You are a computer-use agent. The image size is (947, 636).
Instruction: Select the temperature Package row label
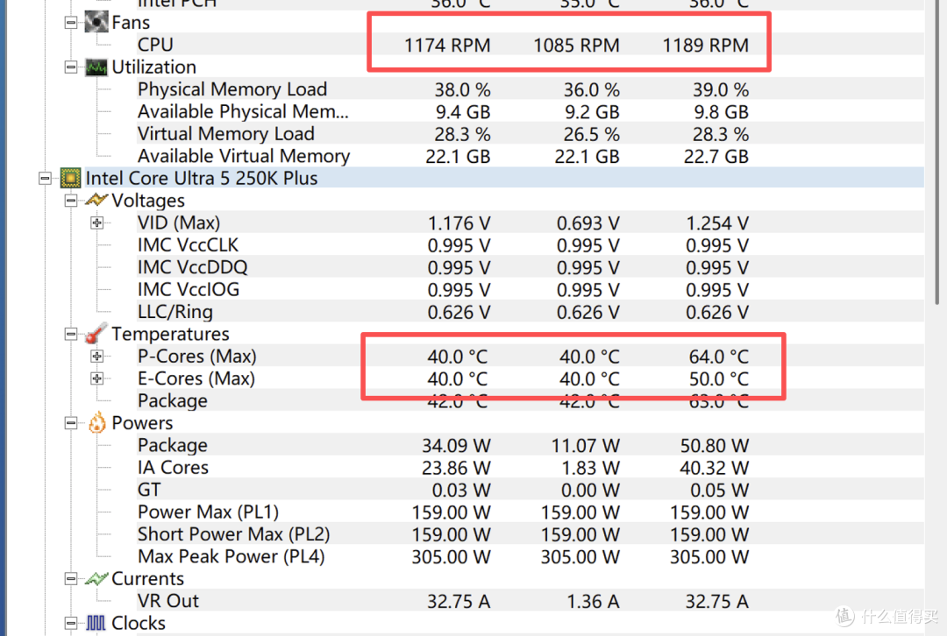(173, 400)
